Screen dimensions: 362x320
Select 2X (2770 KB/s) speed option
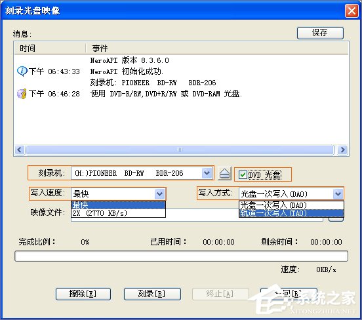pos(119,213)
